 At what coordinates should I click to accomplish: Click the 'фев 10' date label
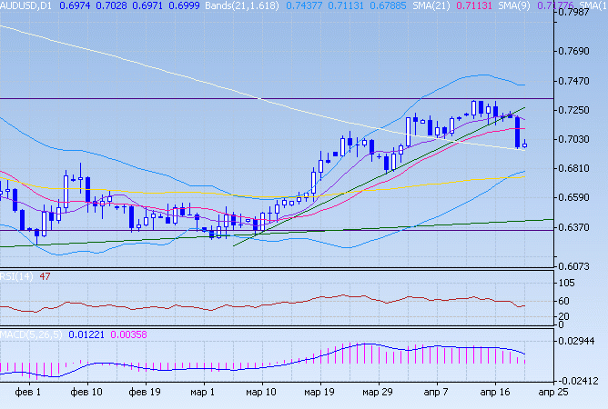pos(87,392)
